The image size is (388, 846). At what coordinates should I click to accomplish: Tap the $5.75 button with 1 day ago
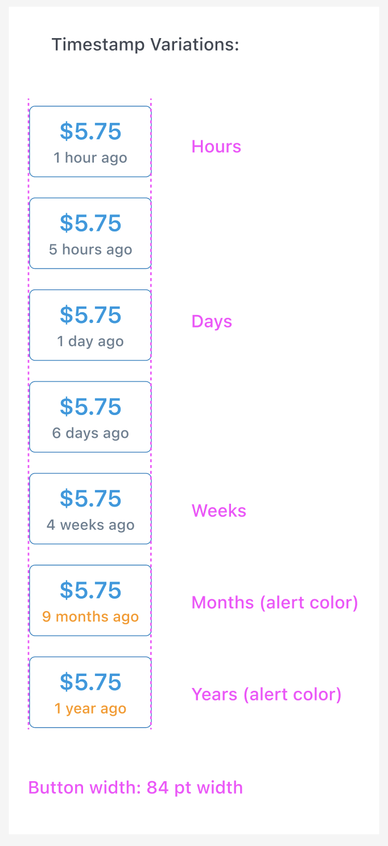[x=90, y=325]
